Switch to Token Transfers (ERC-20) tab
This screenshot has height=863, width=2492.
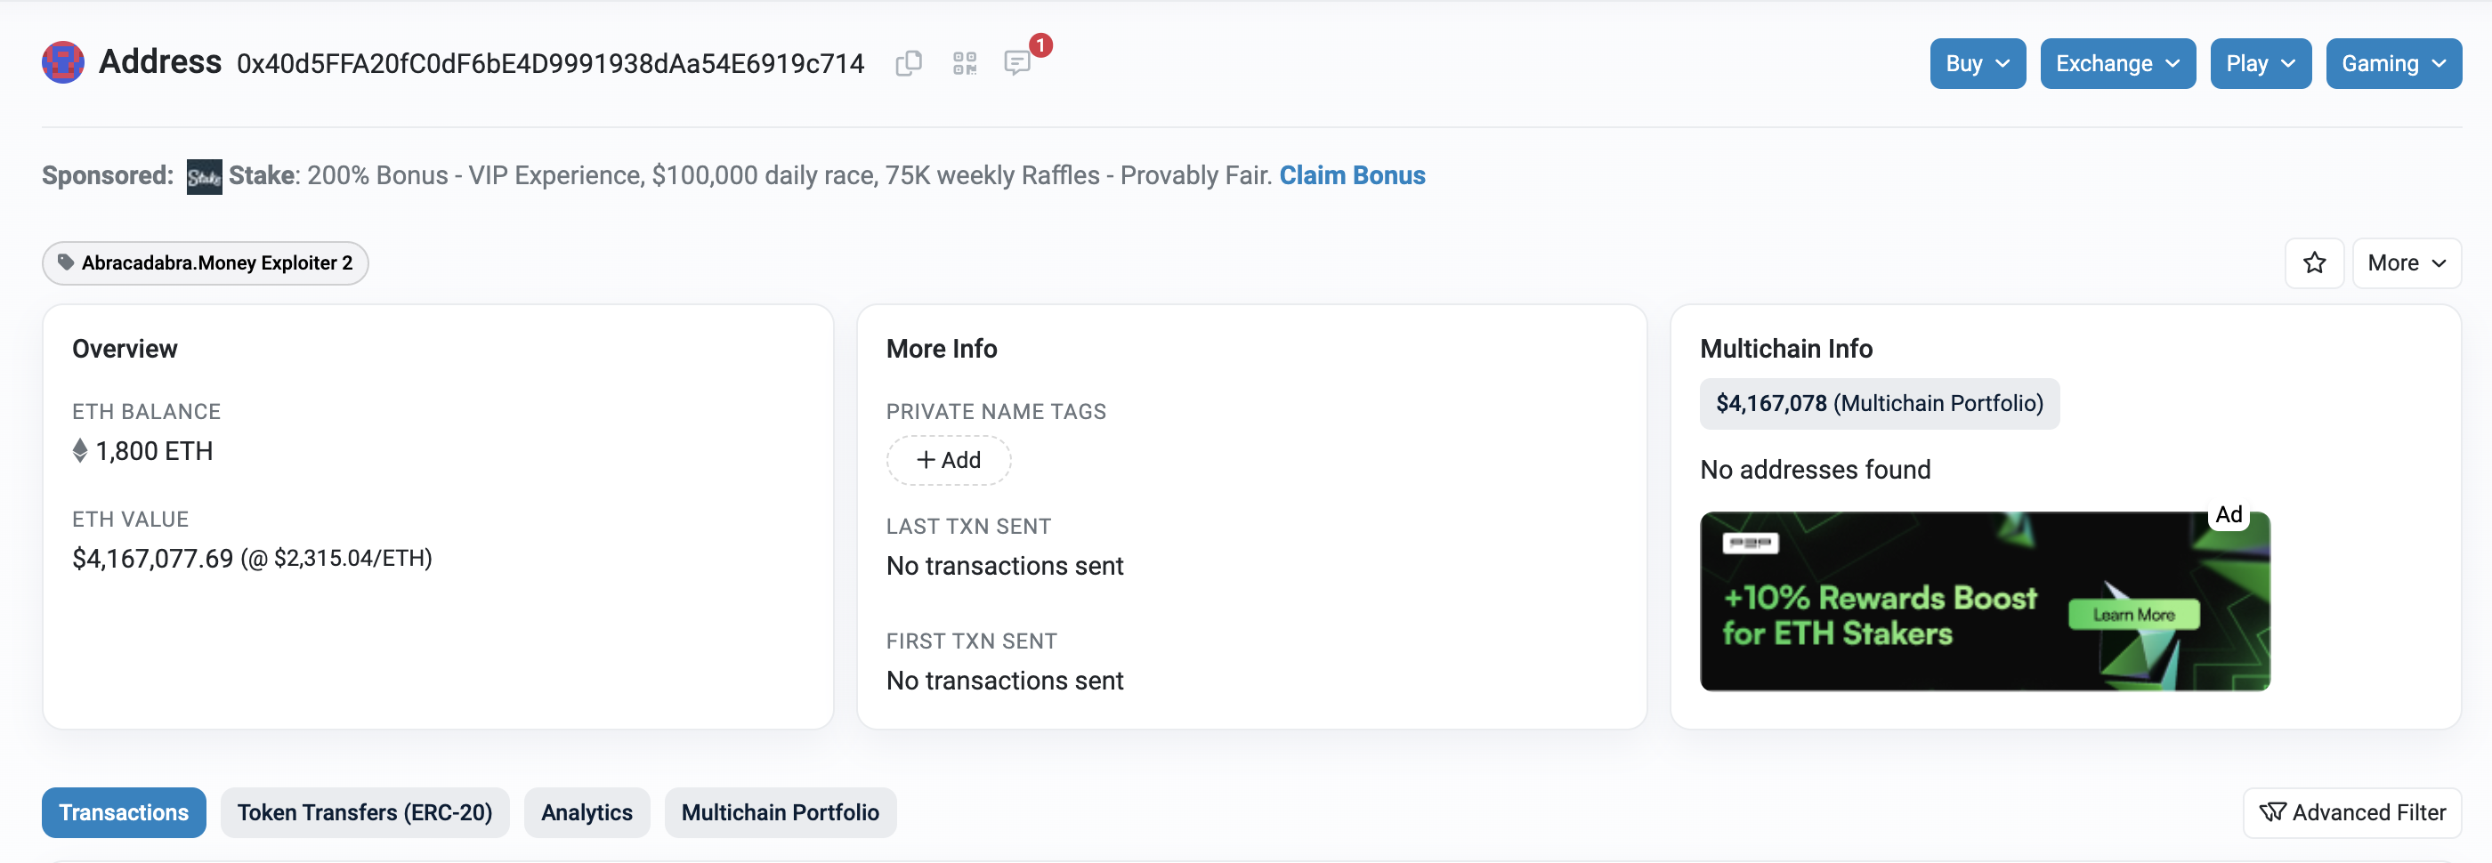[365, 812]
